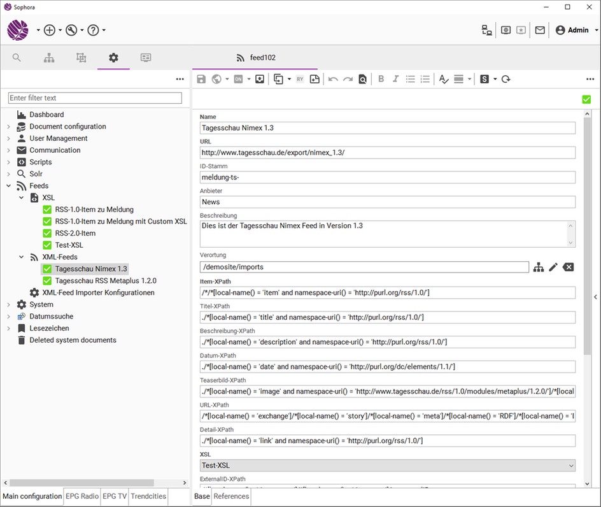Click the Beschreibung textarea scrollbar down arrow

pyautogui.click(x=570, y=243)
